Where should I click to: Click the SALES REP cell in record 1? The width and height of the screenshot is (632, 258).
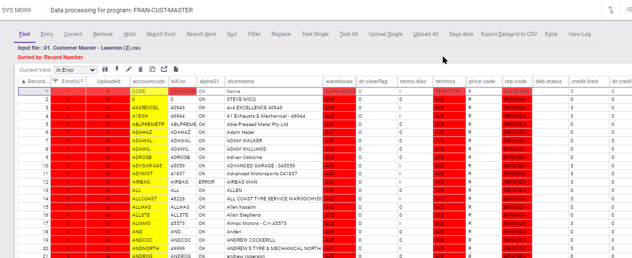(x=517, y=92)
